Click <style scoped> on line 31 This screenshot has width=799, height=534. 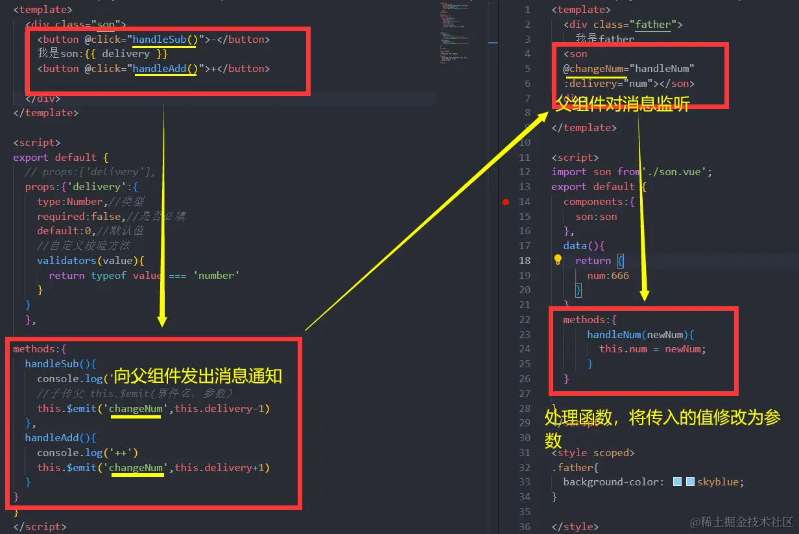593,453
